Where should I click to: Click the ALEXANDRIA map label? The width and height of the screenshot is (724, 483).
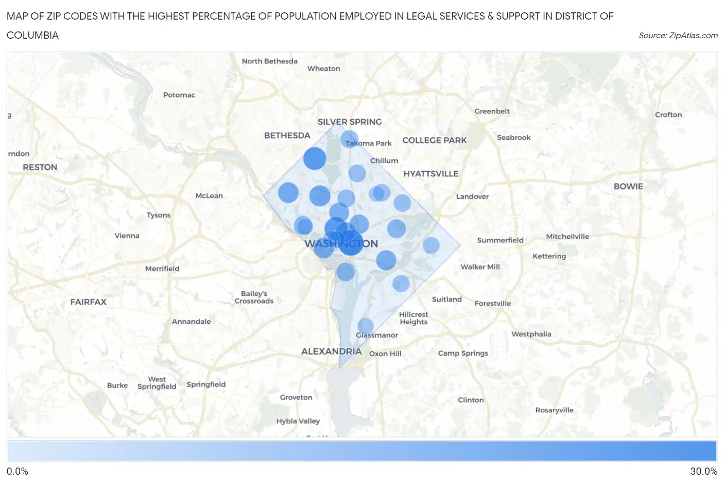tap(331, 351)
